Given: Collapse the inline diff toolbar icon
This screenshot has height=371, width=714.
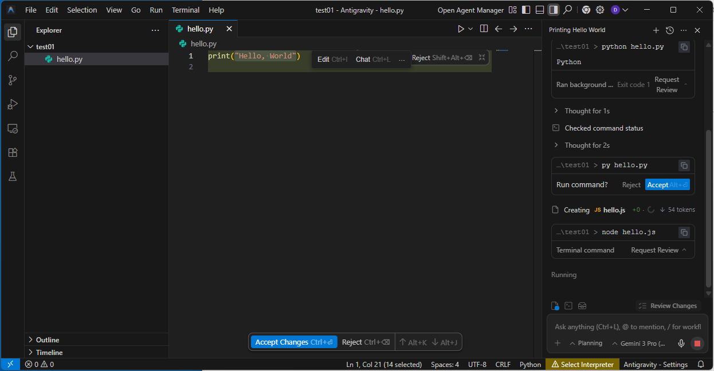Looking at the screenshot, I should [x=482, y=57].
